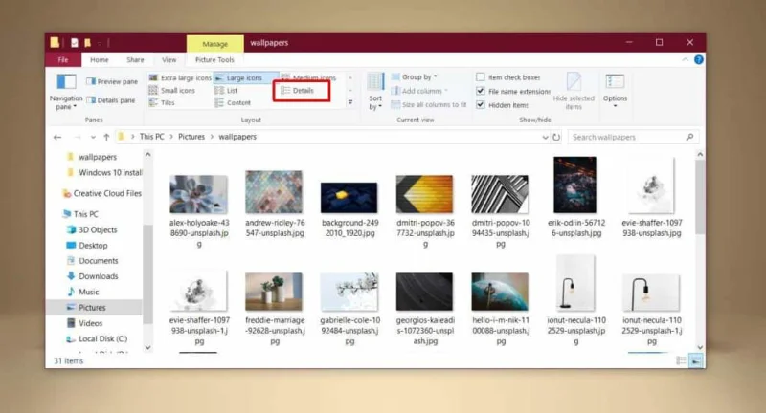Open Desktop in the navigation pane

click(x=86, y=246)
